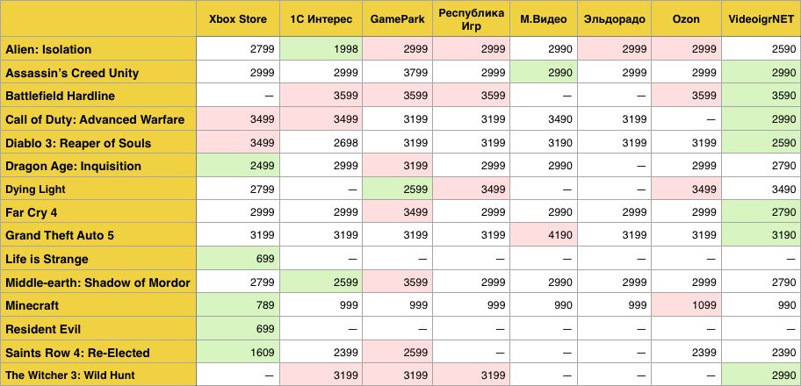
Task: Select the Battlefield Hardline row label
Action: (60, 96)
